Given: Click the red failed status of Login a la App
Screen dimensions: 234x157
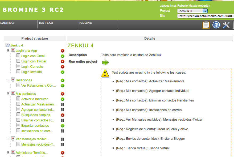Looking at the screenshot, I should 63,51.
